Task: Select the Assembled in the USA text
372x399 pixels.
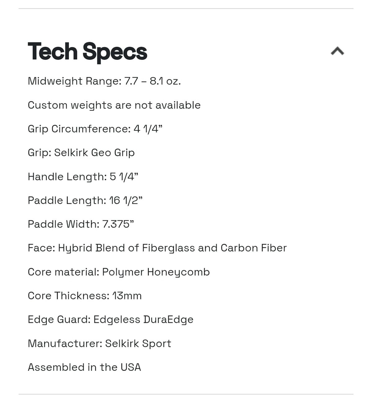Action: point(84,367)
